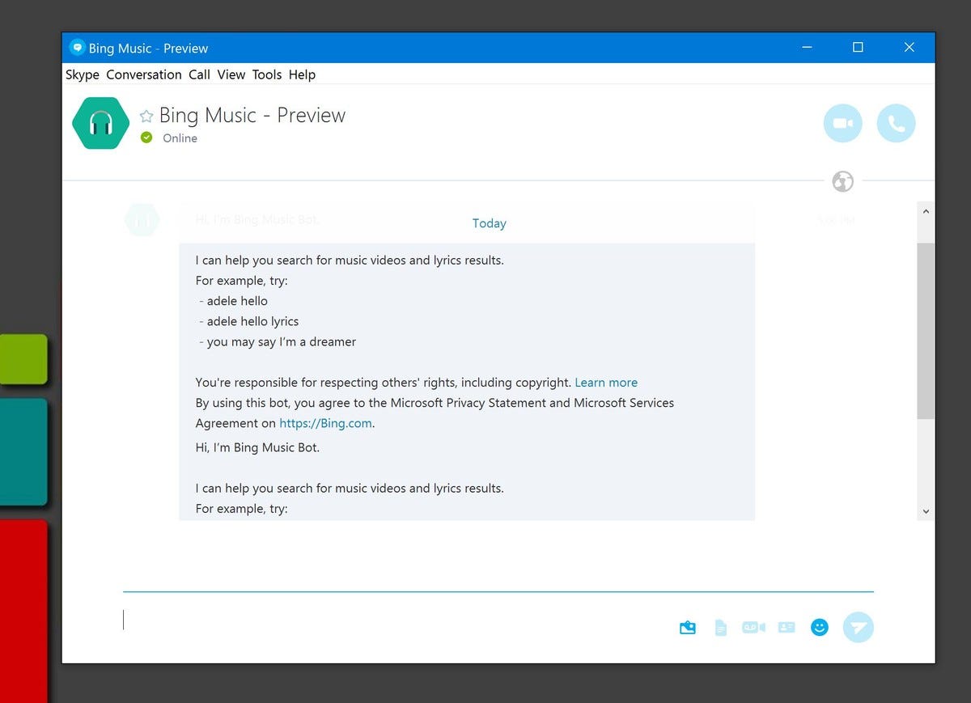Send a photo using picture icon

(688, 627)
